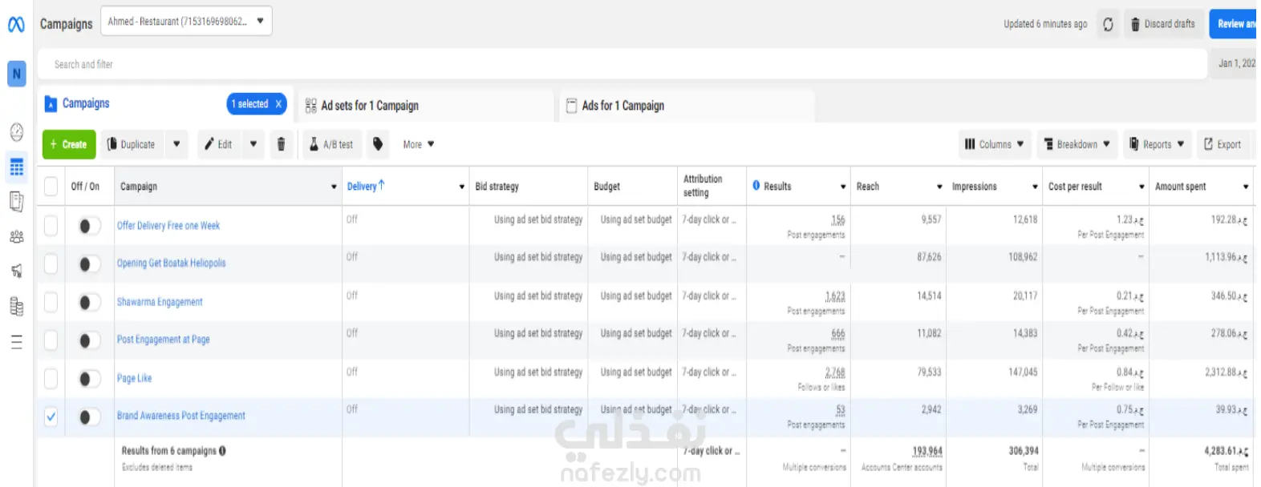This screenshot has width=1261, height=487.
Task: Sort by the Delivery column header
Action: coord(366,186)
